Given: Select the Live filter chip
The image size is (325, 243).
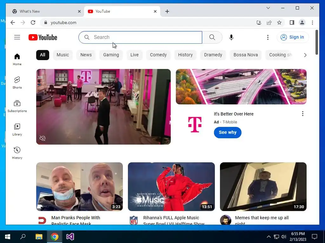Looking at the screenshot, I should click(x=134, y=55).
